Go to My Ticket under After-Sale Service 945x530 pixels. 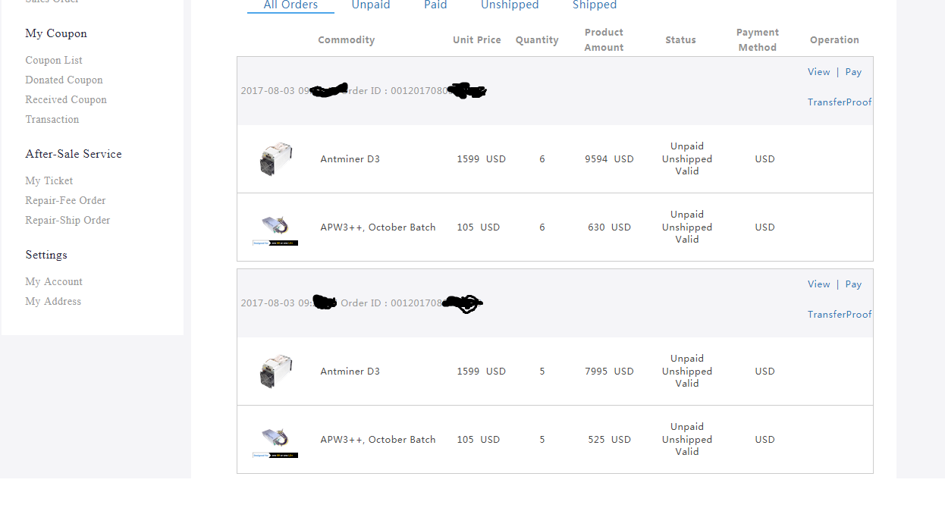coord(49,180)
